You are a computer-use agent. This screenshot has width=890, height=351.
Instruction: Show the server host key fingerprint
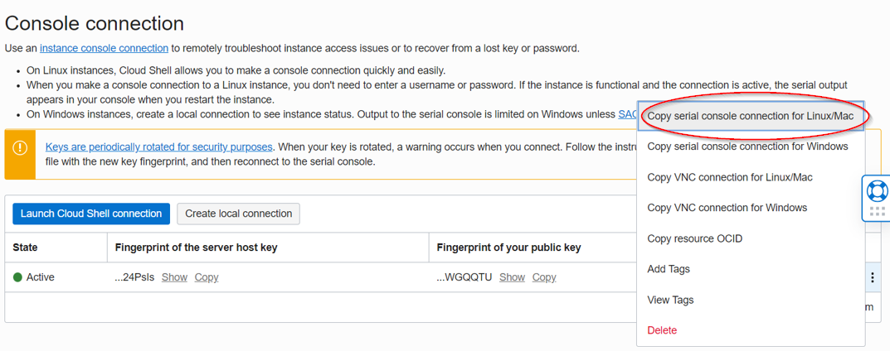(x=174, y=277)
